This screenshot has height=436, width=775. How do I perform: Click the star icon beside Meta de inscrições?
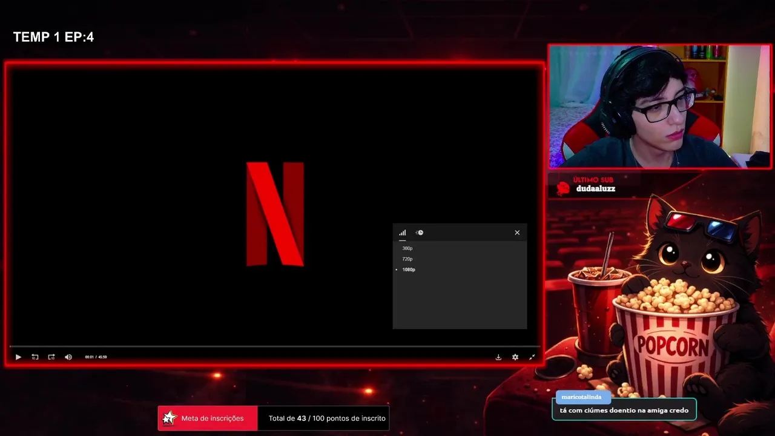[170, 418]
